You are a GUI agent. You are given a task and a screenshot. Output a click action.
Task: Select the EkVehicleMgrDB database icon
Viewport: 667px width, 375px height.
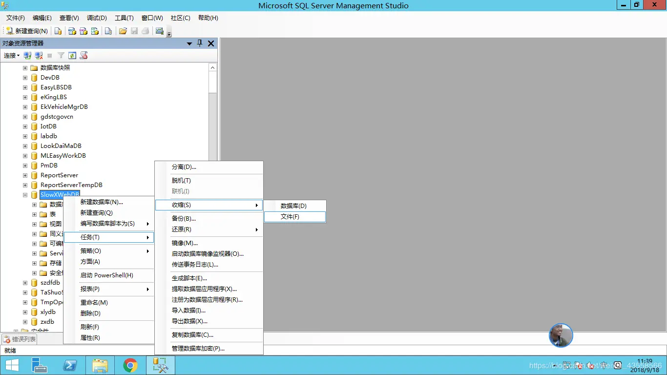[34, 107]
